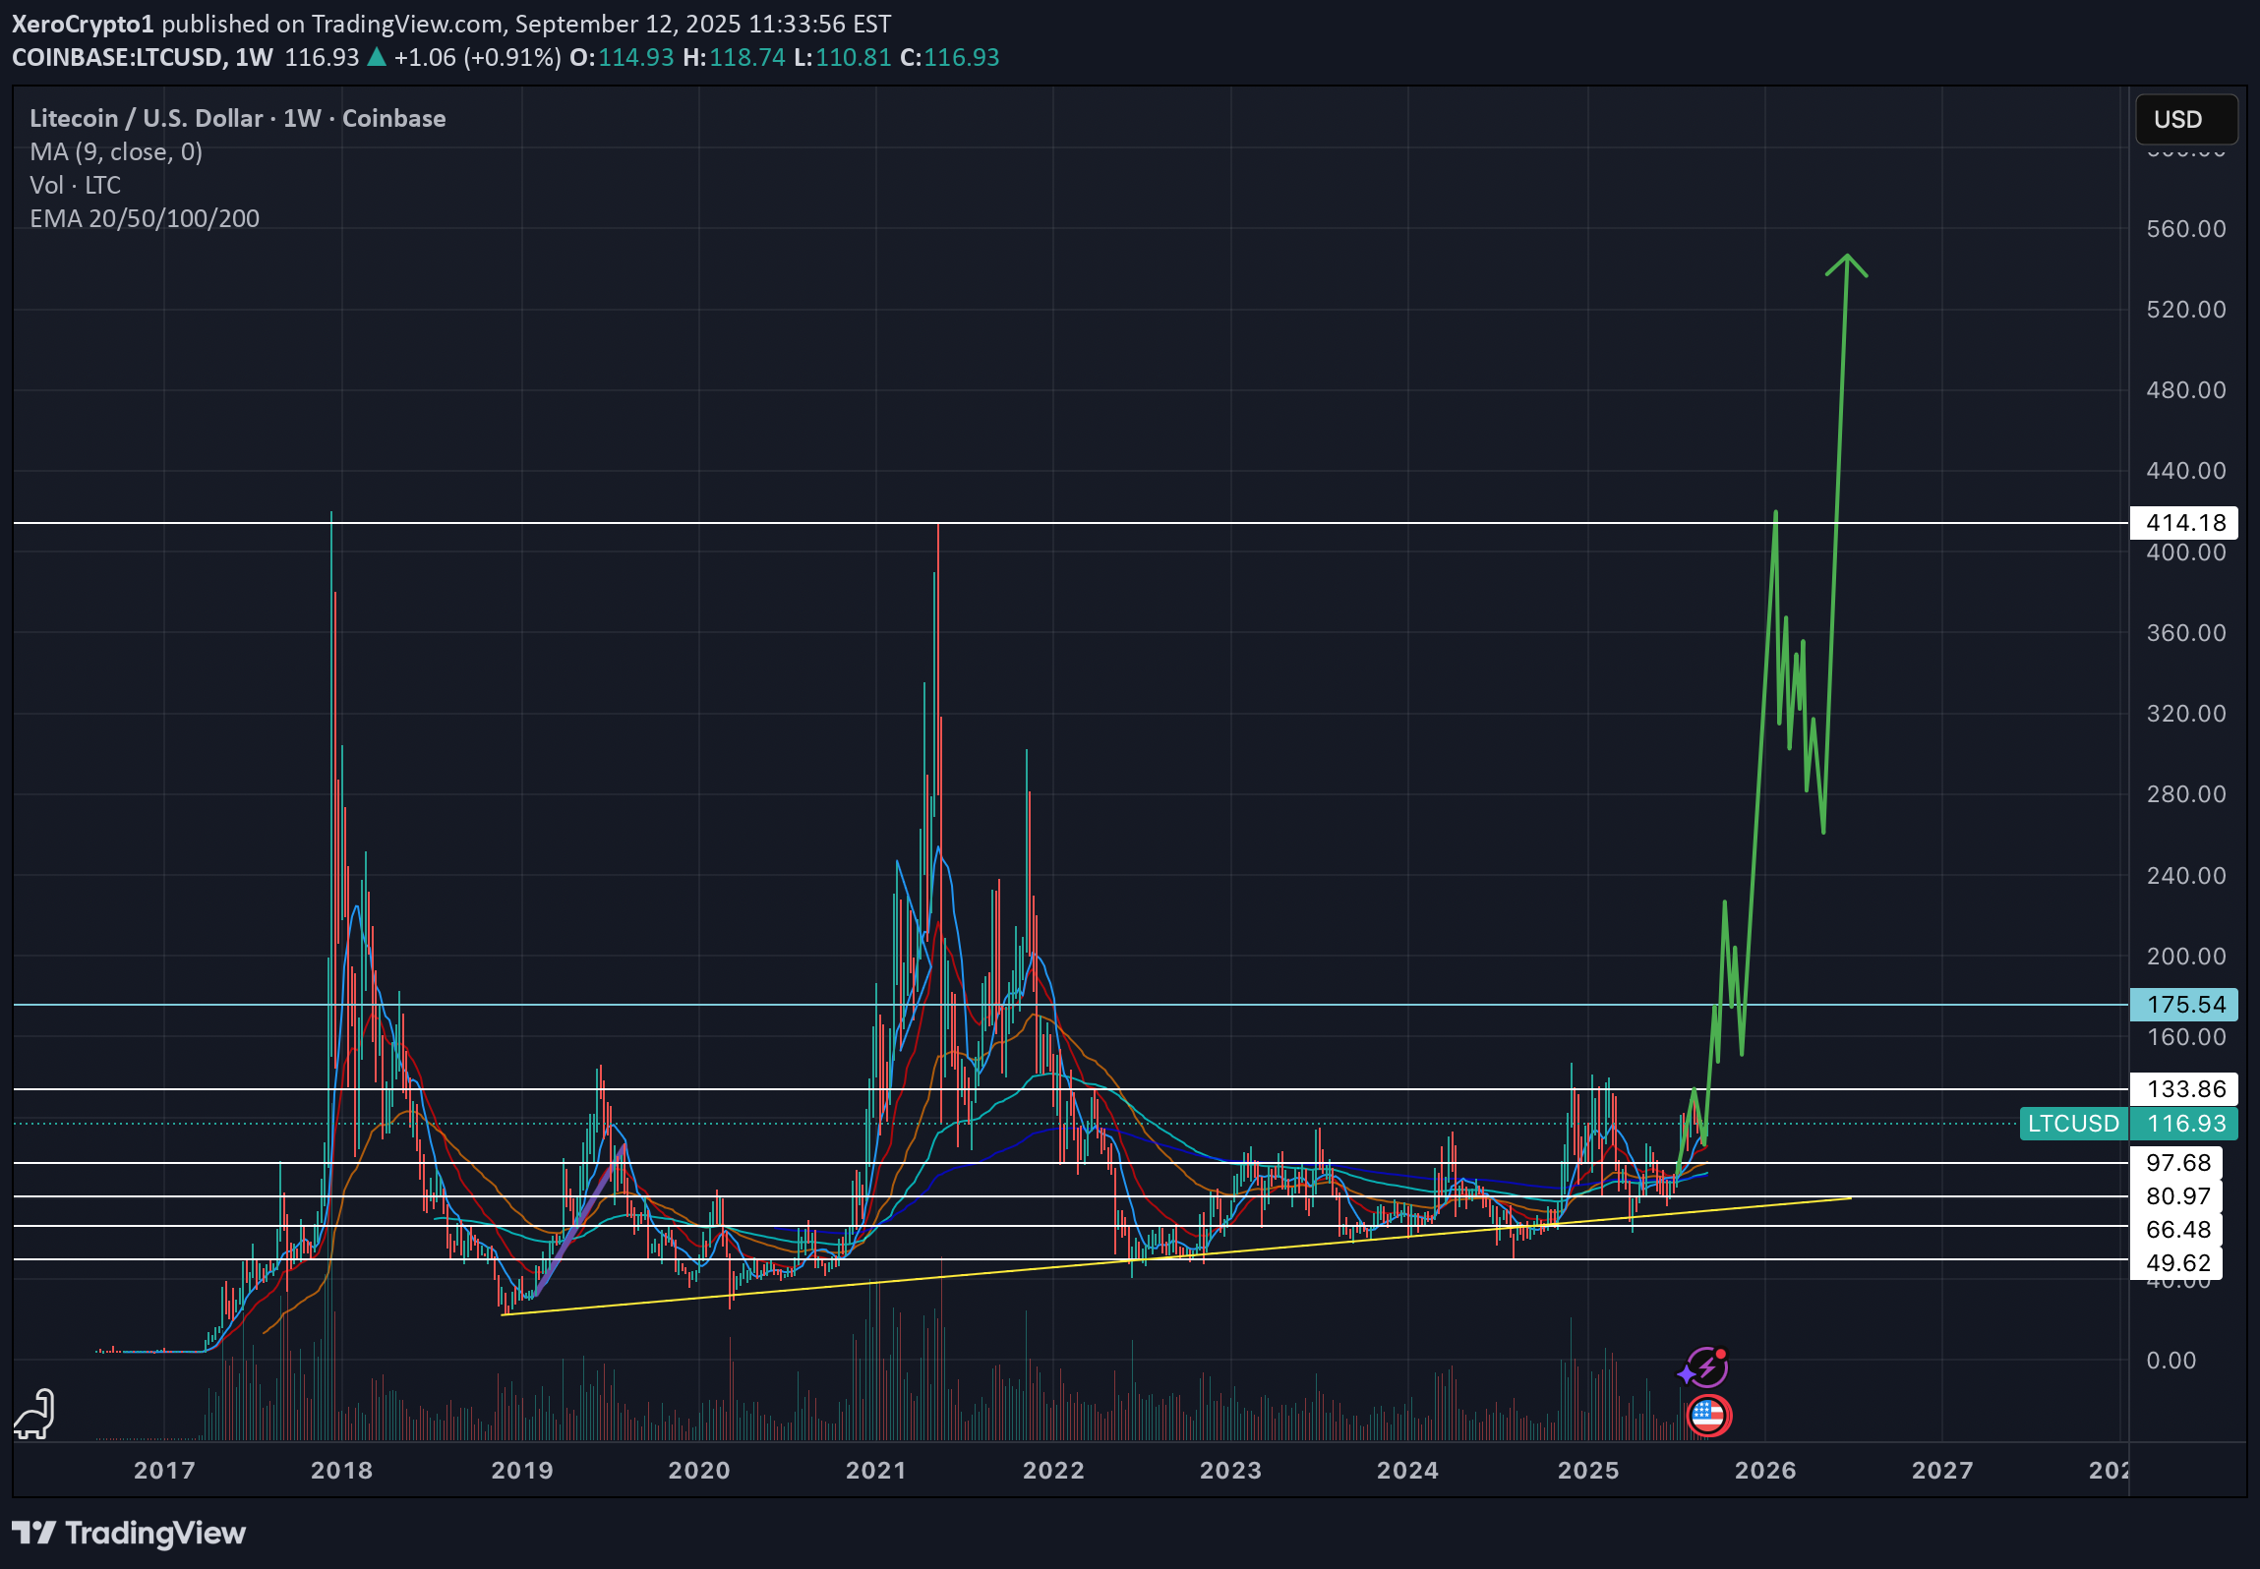The height and width of the screenshot is (1569, 2260).
Task: Click the 0.00 price axis tick
Action: point(2171,1360)
